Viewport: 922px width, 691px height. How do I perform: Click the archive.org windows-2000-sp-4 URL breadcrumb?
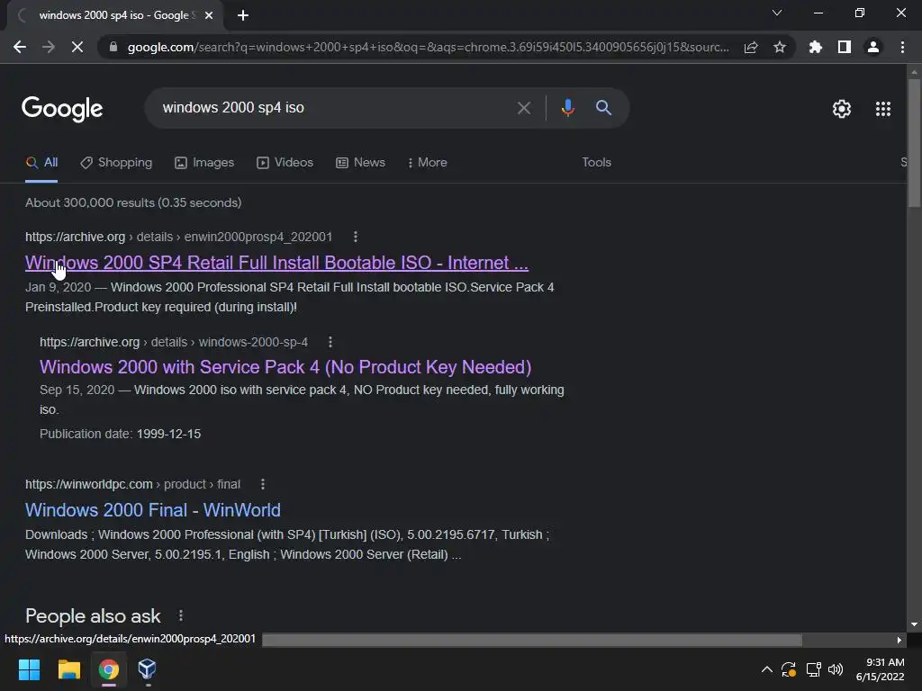[174, 342]
